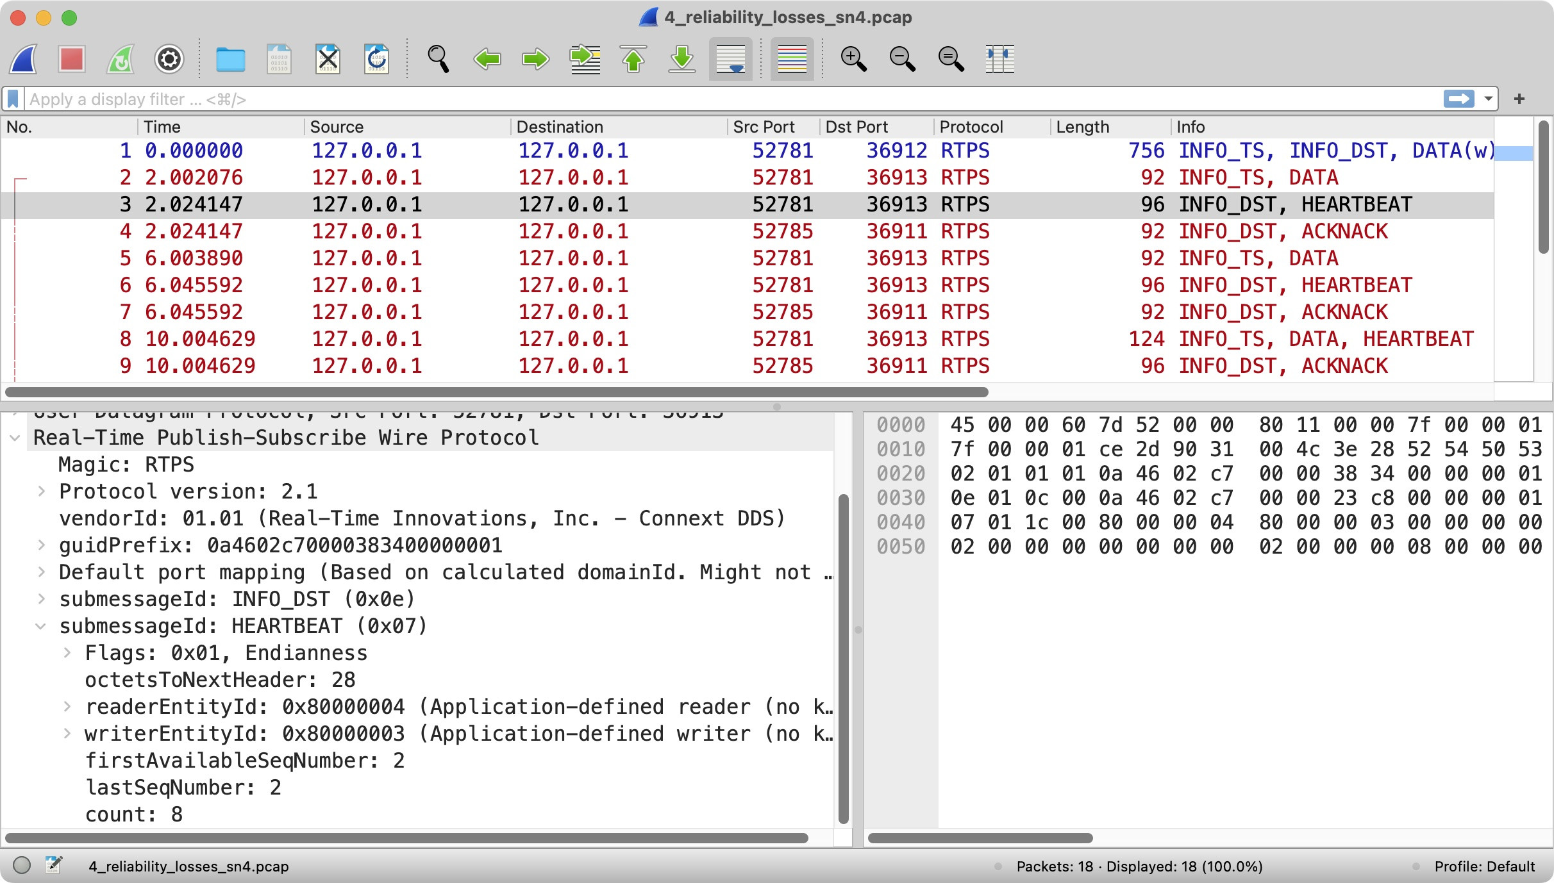
Task: Toggle packet list colorization
Action: (x=792, y=59)
